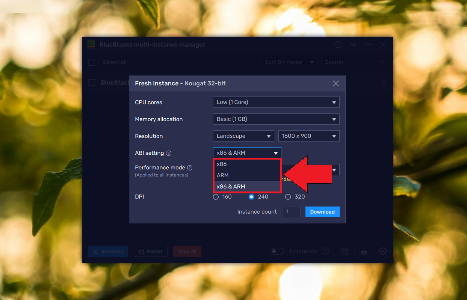Screen dimensions: 467x300
Task: Click the Download button
Action: (322, 211)
